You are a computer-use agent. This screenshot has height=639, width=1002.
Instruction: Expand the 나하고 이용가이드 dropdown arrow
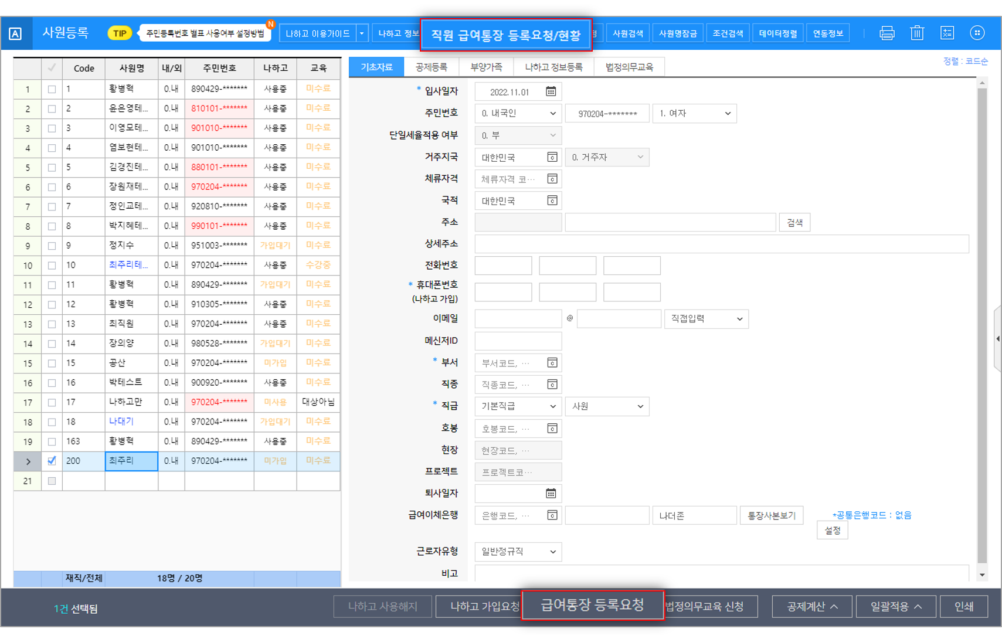tap(362, 33)
